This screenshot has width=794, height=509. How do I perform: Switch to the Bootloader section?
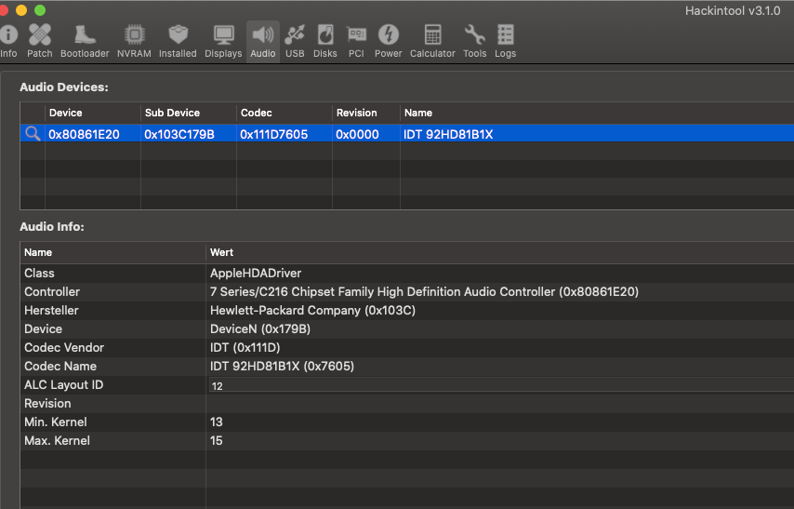(85, 35)
